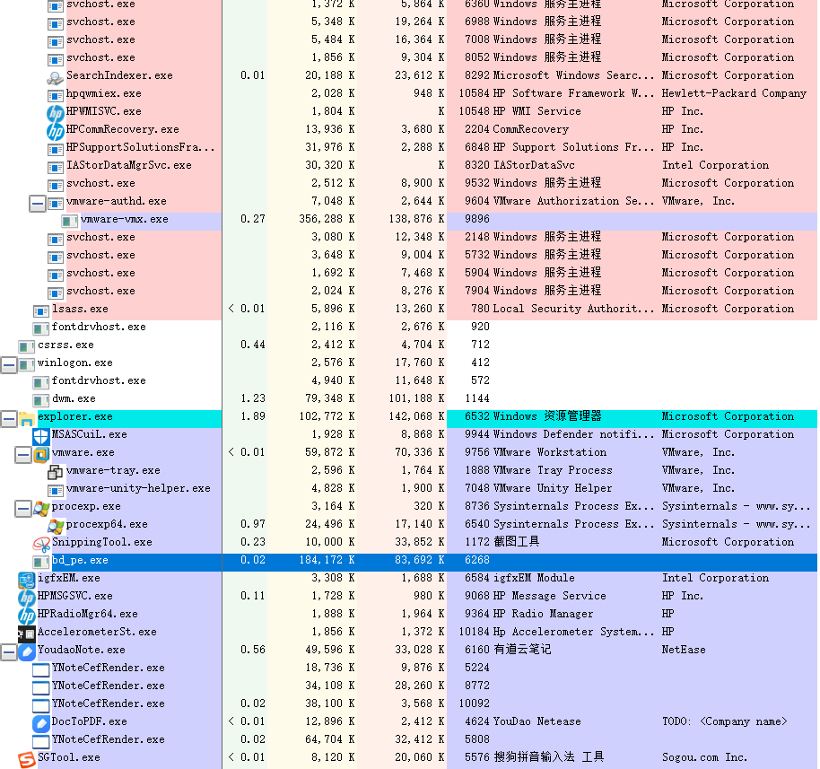
Task: Click the procexp64.exe icon
Action: click(x=55, y=526)
